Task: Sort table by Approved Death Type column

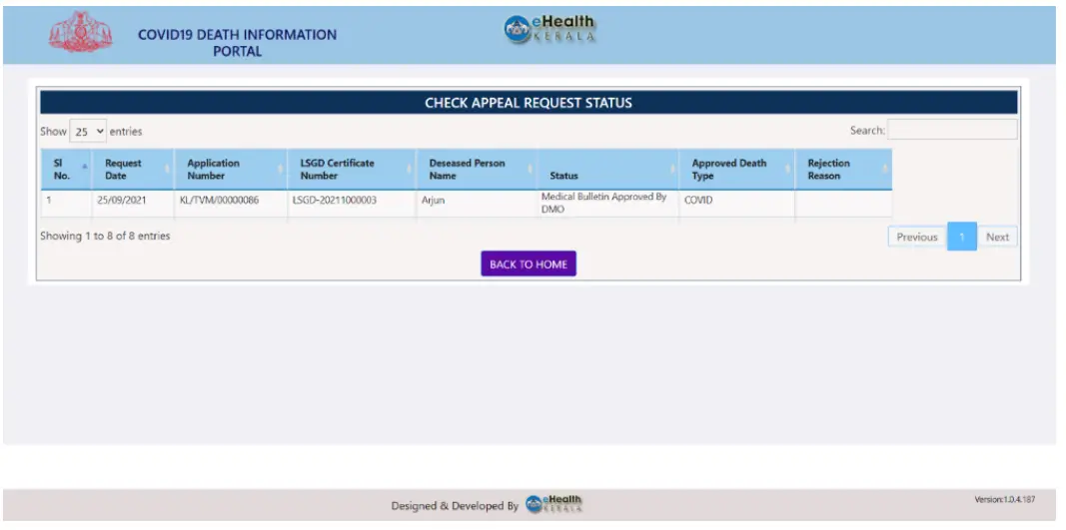Action: pyautogui.click(x=736, y=170)
